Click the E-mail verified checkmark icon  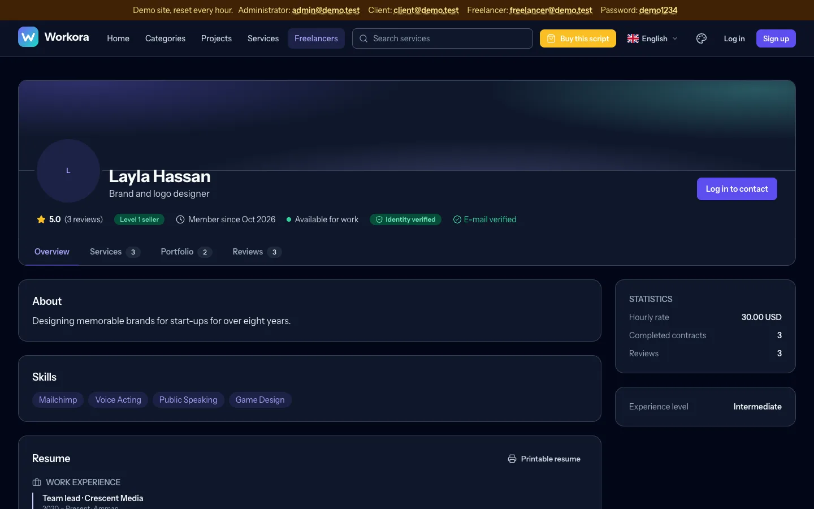[457, 219]
